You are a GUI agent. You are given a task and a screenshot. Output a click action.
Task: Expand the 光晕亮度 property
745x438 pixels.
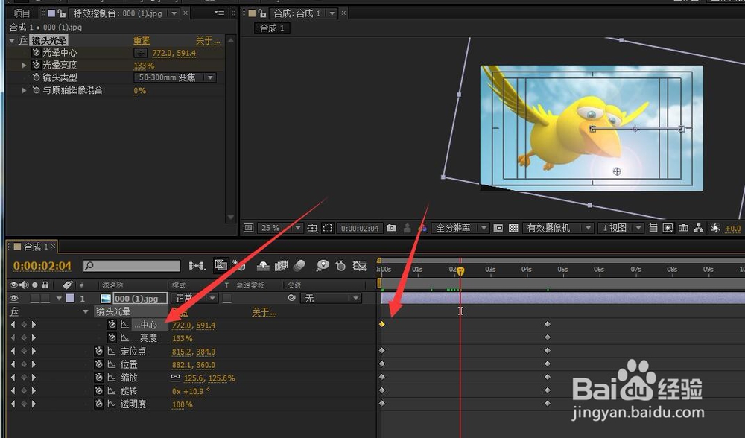click(x=25, y=65)
